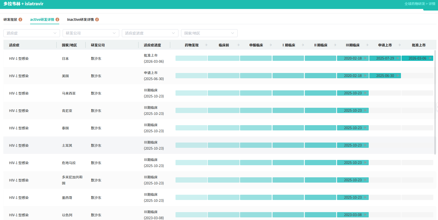Click the info icon beside 研发现状
Image resolution: width=438 pixels, height=220 pixels.
[x=20, y=19]
